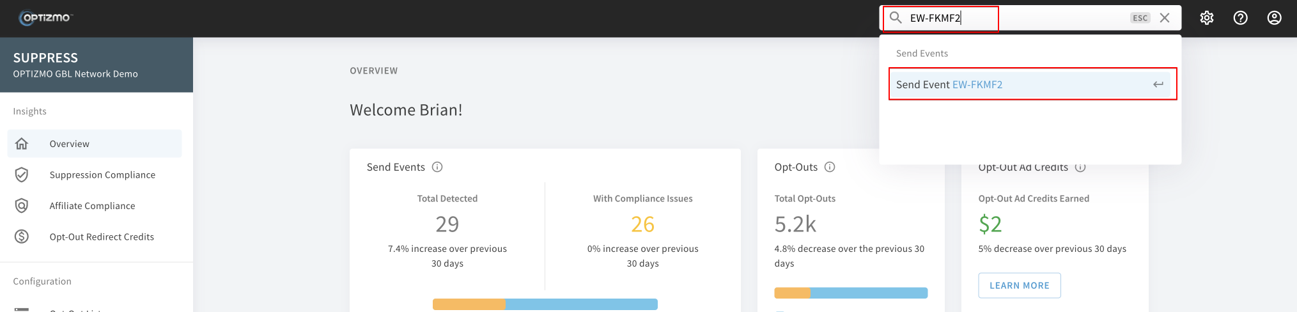Click the enter arrow on search result
Image resolution: width=1297 pixels, height=312 pixels.
[1158, 84]
